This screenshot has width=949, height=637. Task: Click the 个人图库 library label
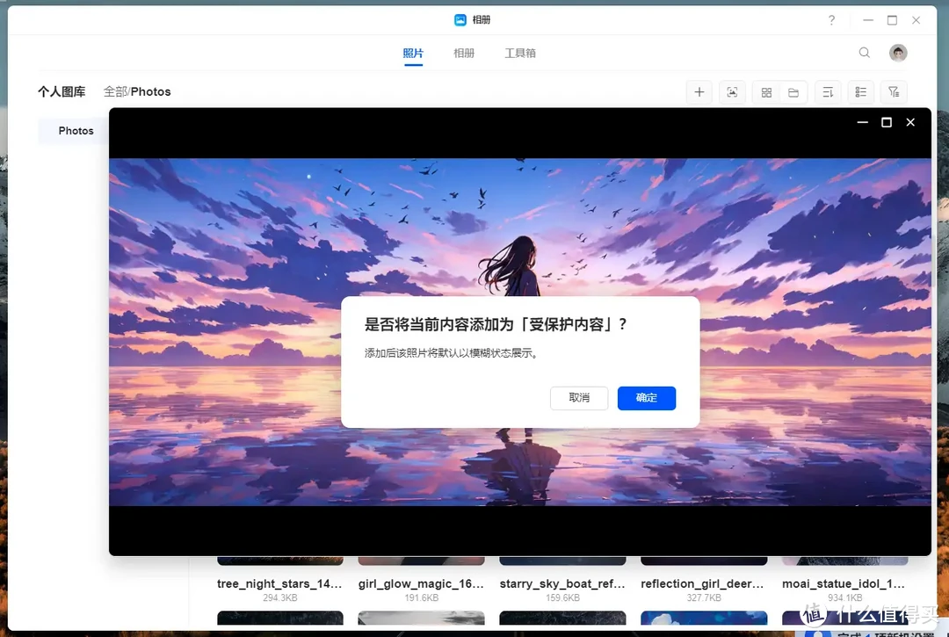62,90
